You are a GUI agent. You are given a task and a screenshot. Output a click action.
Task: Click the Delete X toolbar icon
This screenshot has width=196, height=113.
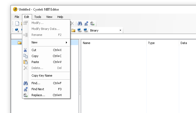[72, 23]
